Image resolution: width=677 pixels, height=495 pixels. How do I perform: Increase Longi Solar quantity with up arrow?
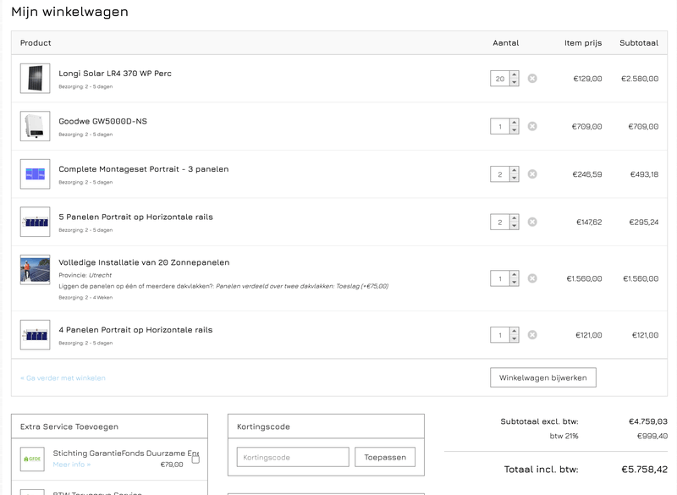(x=515, y=74)
